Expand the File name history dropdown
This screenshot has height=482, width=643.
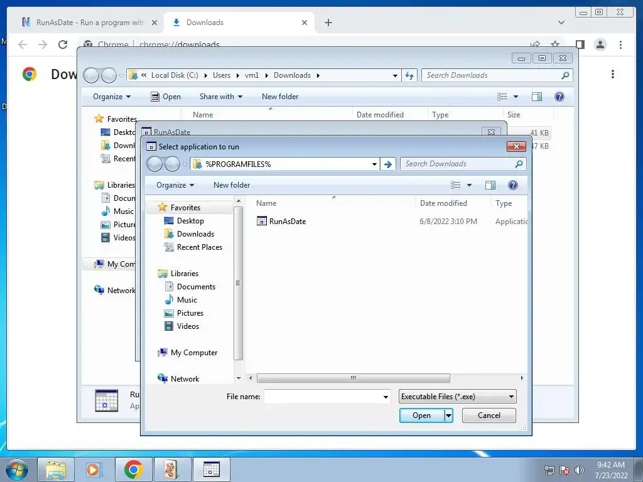click(386, 397)
